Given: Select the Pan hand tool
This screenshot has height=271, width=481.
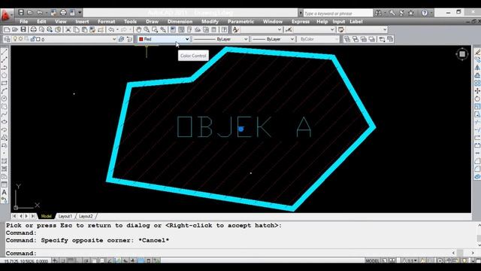Looking at the screenshot, I should coord(138,30).
